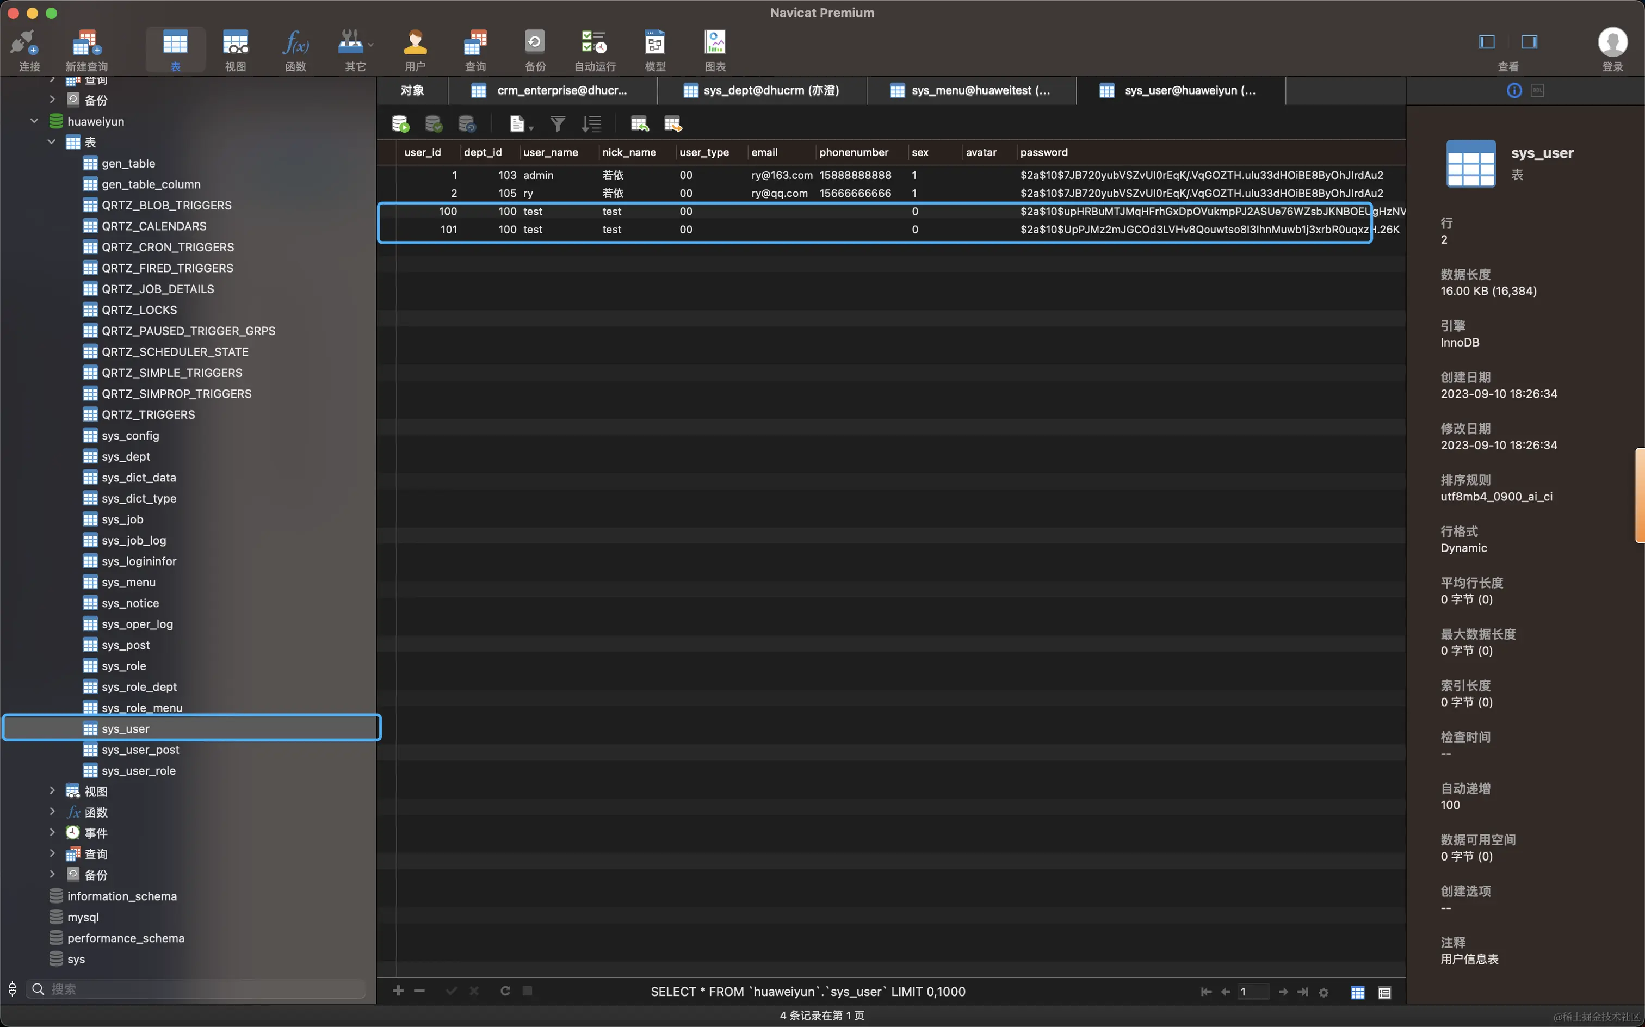1645x1027 pixels.
Task: Click the Import table icon with green arrow
Action: click(639, 125)
